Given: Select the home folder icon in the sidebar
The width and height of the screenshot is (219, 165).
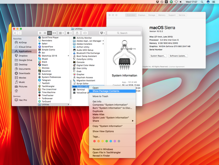Looking at the screenshot, I should click(x=16, y=91).
